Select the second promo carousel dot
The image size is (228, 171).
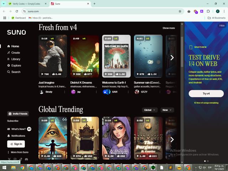(x=208, y=161)
